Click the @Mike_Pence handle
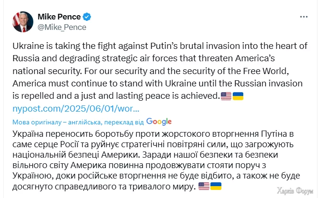This screenshot has height=198, width=318. 62,27
